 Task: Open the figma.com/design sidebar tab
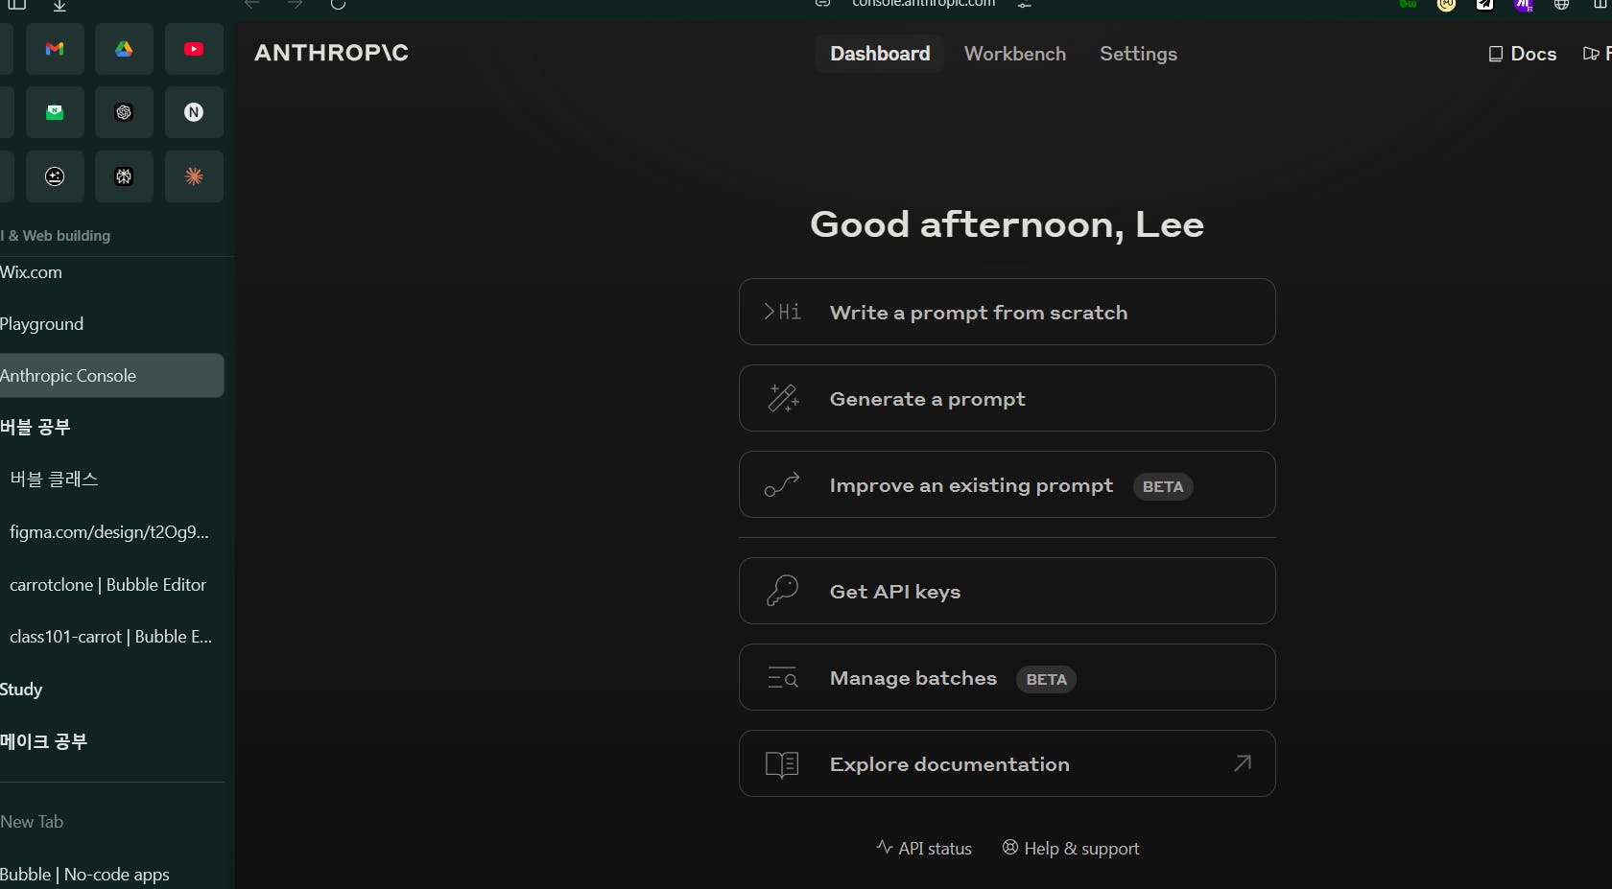111,532
